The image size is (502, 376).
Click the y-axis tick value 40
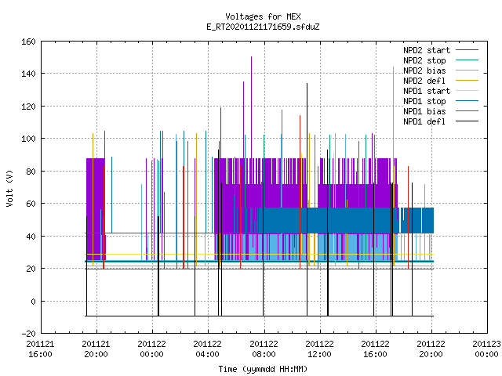tap(31, 237)
